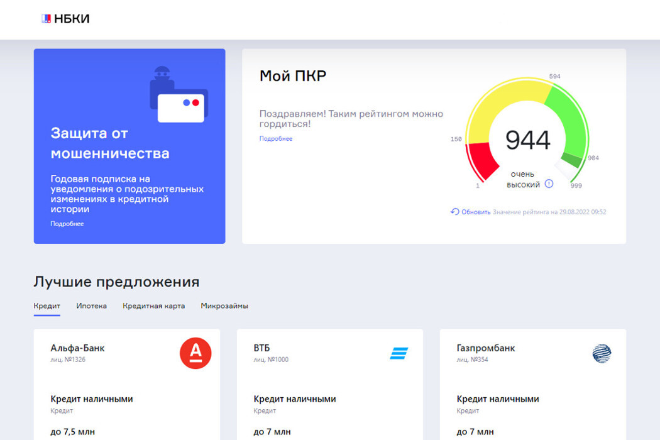Click the Лучшие предложения heading
The width and height of the screenshot is (660, 440).
(116, 282)
